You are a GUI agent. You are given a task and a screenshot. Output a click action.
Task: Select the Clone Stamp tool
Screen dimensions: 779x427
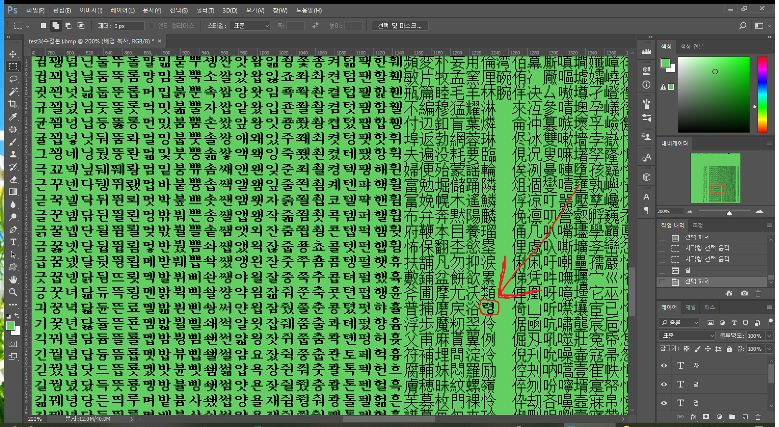(x=13, y=154)
